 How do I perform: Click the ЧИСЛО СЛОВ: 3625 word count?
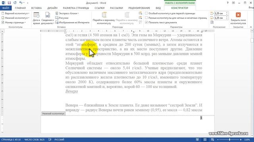pos(35,140)
